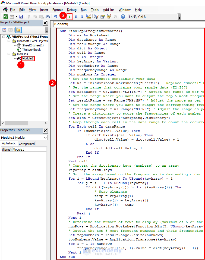Expand the Project toolbar overflow arrow
This screenshot has width=205, height=260.
47,30
